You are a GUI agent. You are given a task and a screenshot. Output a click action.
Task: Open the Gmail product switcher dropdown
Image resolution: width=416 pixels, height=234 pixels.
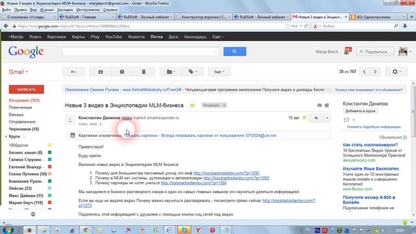coord(18,72)
